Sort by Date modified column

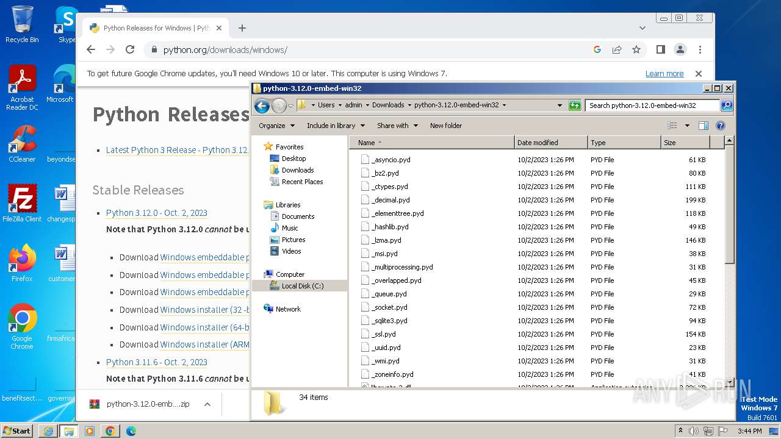coord(551,143)
